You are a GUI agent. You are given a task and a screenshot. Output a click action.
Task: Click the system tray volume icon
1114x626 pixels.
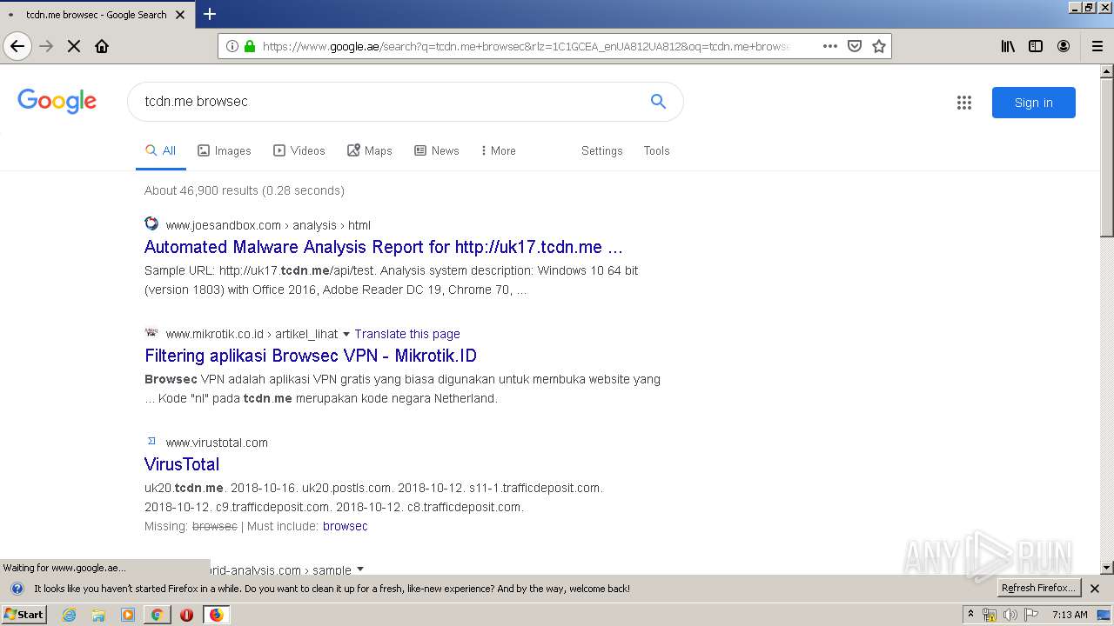pyautogui.click(x=1010, y=615)
